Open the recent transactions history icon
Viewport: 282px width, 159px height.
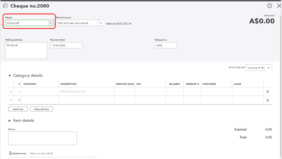tap(5, 6)
